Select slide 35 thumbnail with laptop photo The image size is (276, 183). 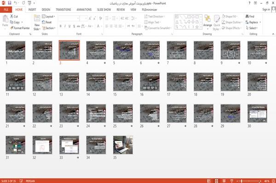click(x=123, y=145)
